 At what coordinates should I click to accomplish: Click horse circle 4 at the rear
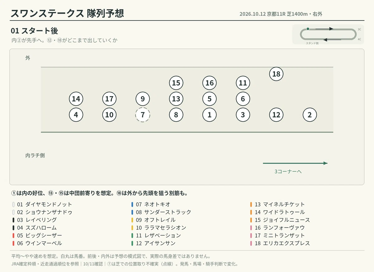76,115
